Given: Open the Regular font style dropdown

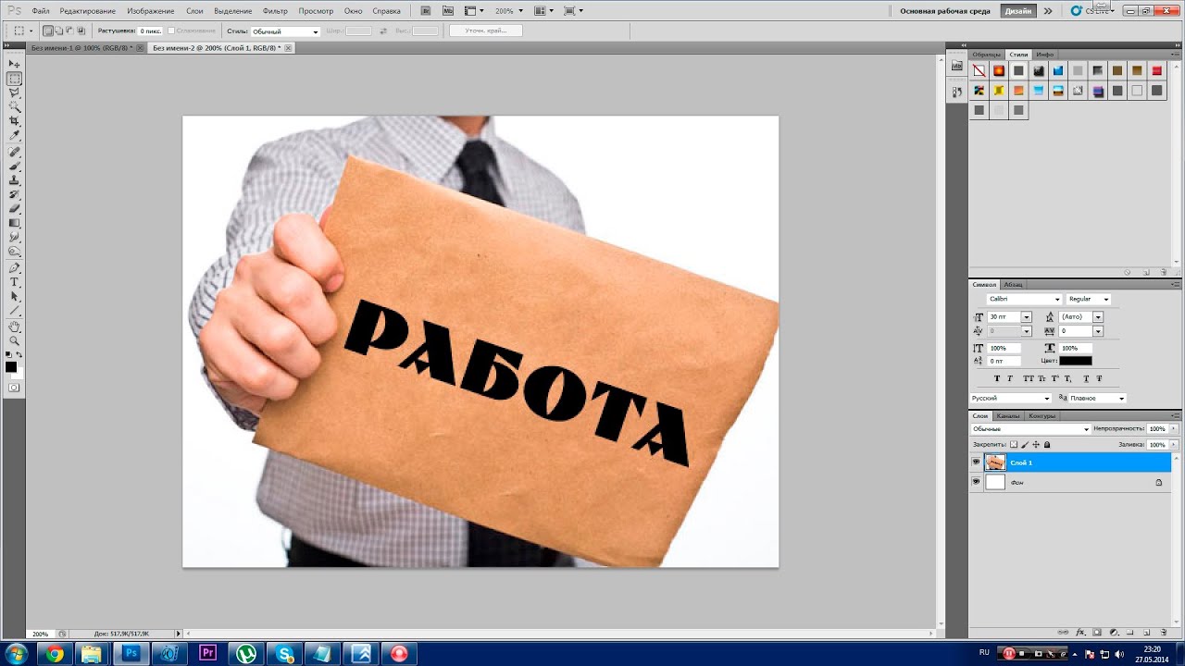Looking at the screenshot, I should pos(1088,299).
